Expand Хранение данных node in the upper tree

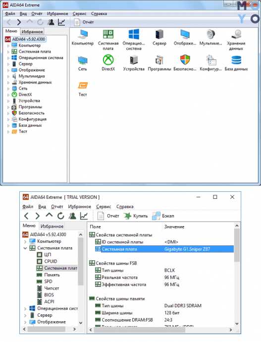click(8, 82)
